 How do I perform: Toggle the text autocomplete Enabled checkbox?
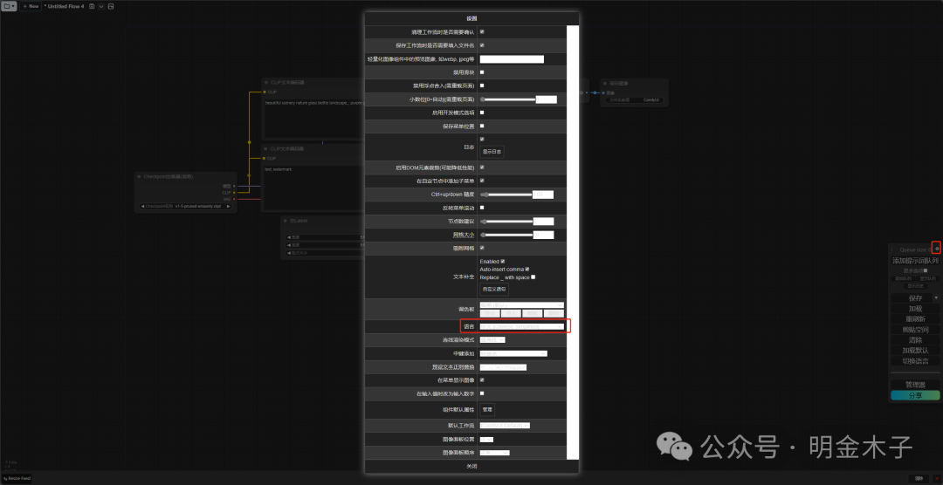503,261
